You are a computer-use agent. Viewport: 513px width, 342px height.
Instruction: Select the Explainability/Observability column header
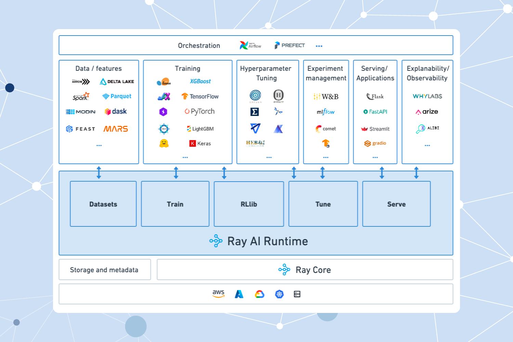click(427, 73)
